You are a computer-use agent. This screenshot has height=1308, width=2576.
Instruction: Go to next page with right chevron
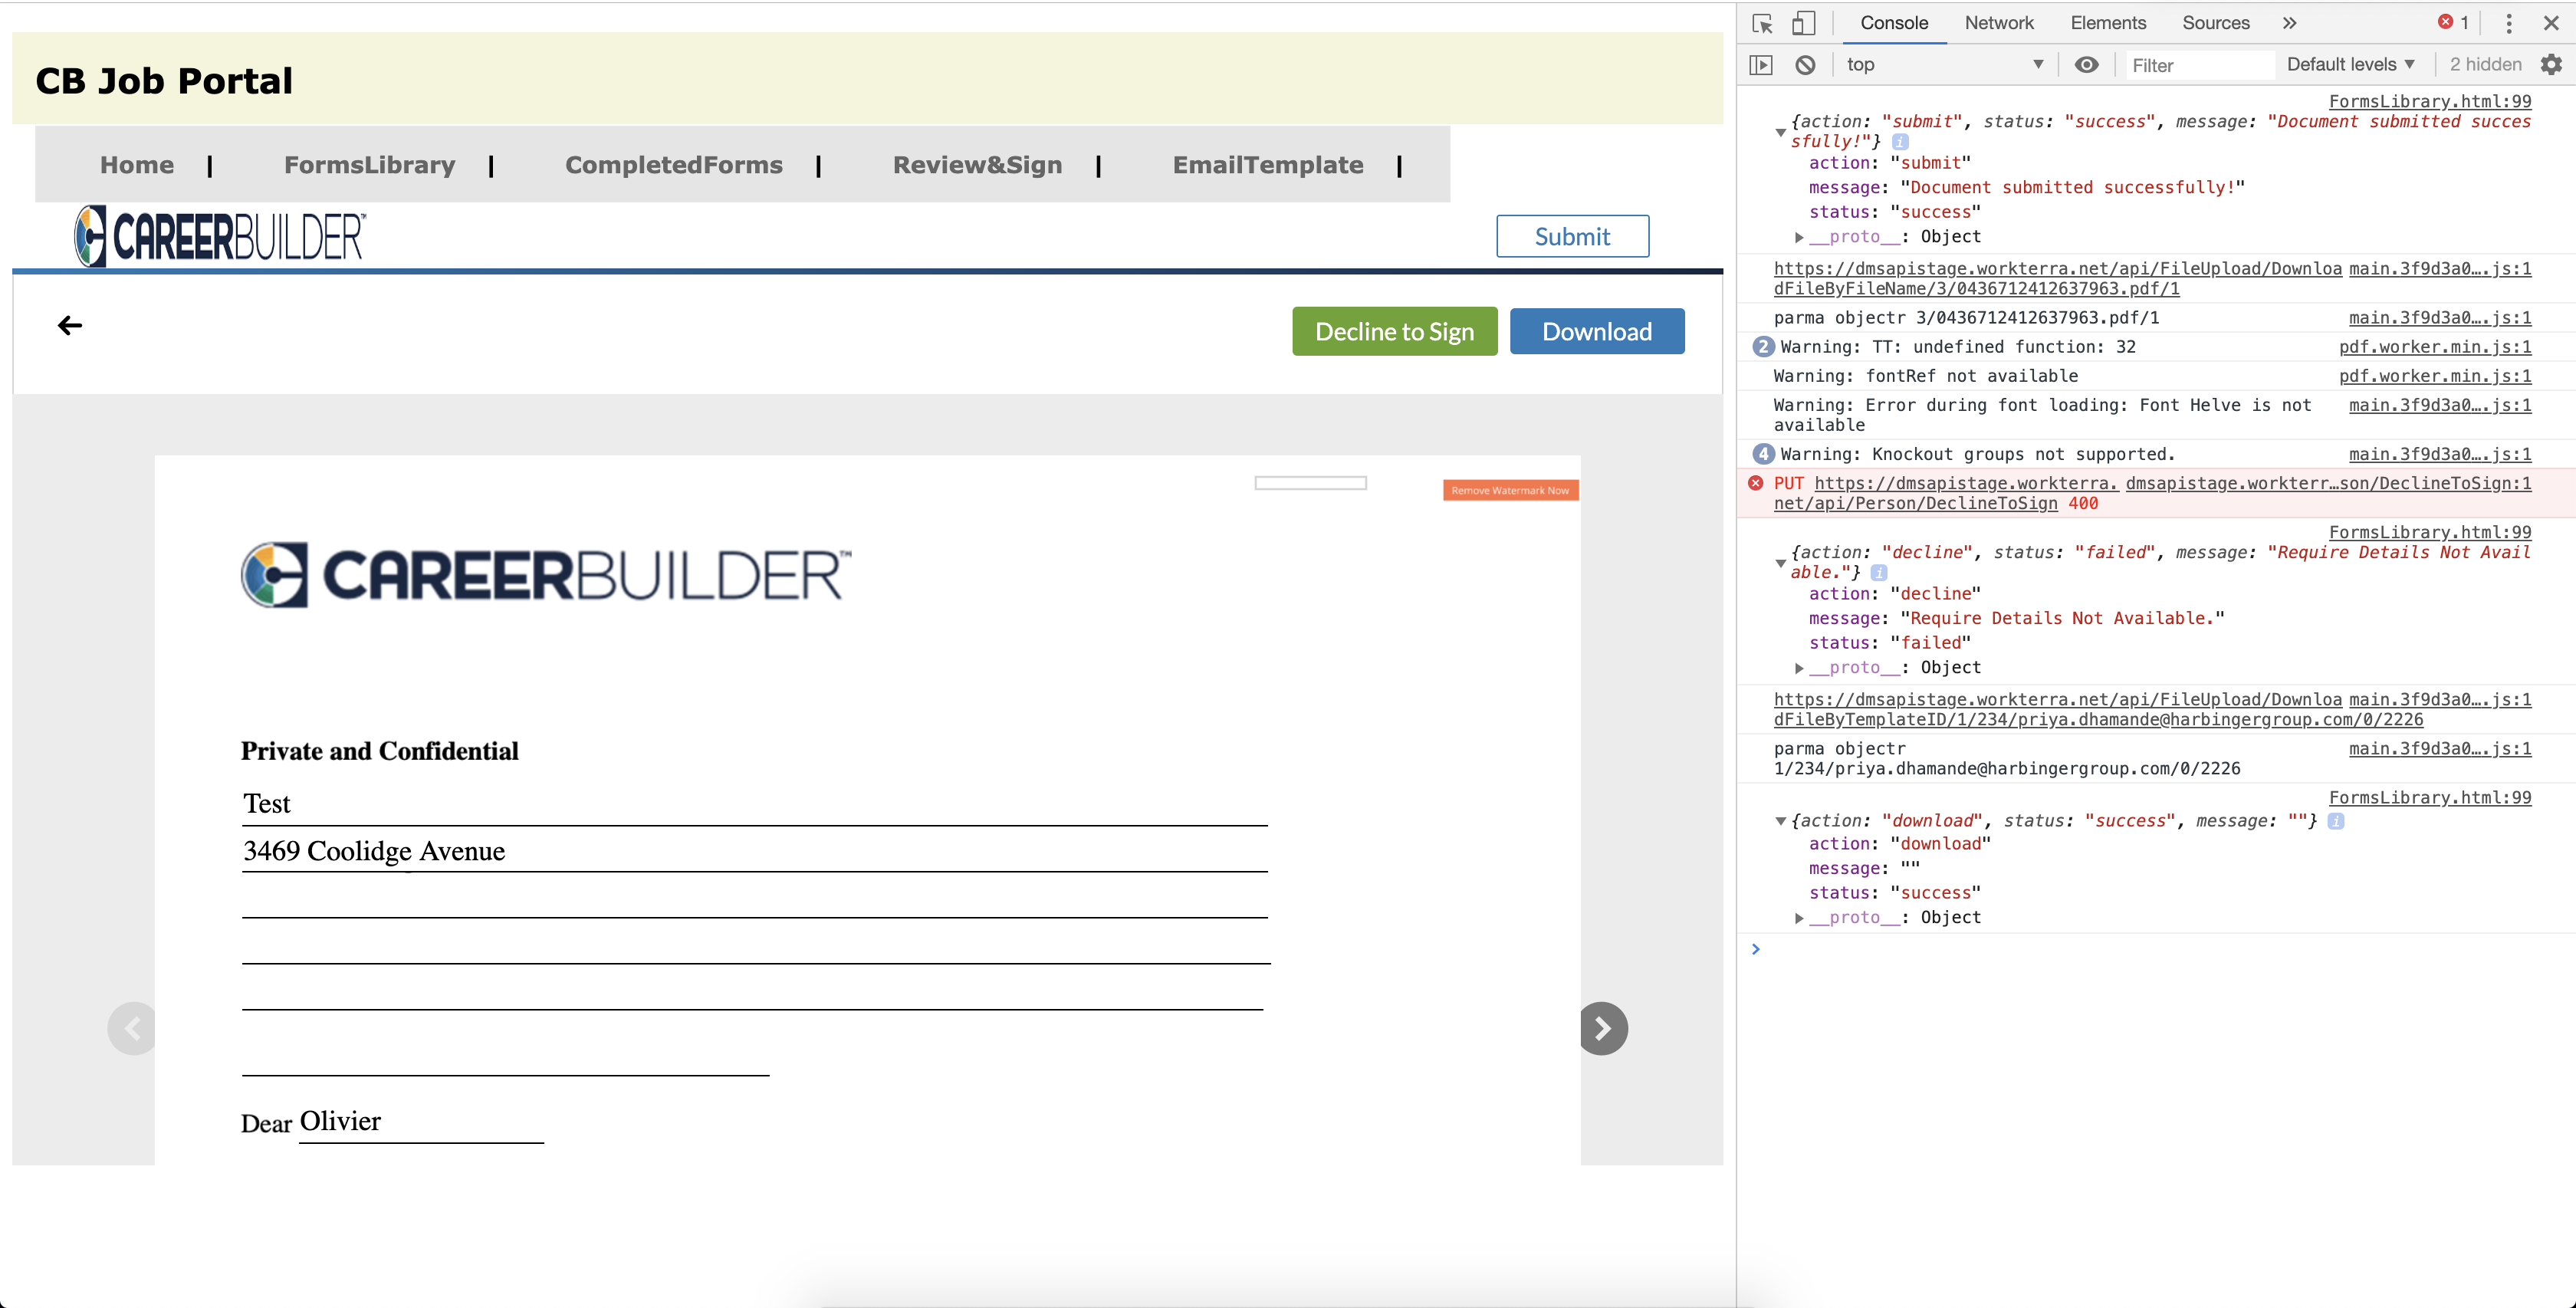click(1603, 1028)
